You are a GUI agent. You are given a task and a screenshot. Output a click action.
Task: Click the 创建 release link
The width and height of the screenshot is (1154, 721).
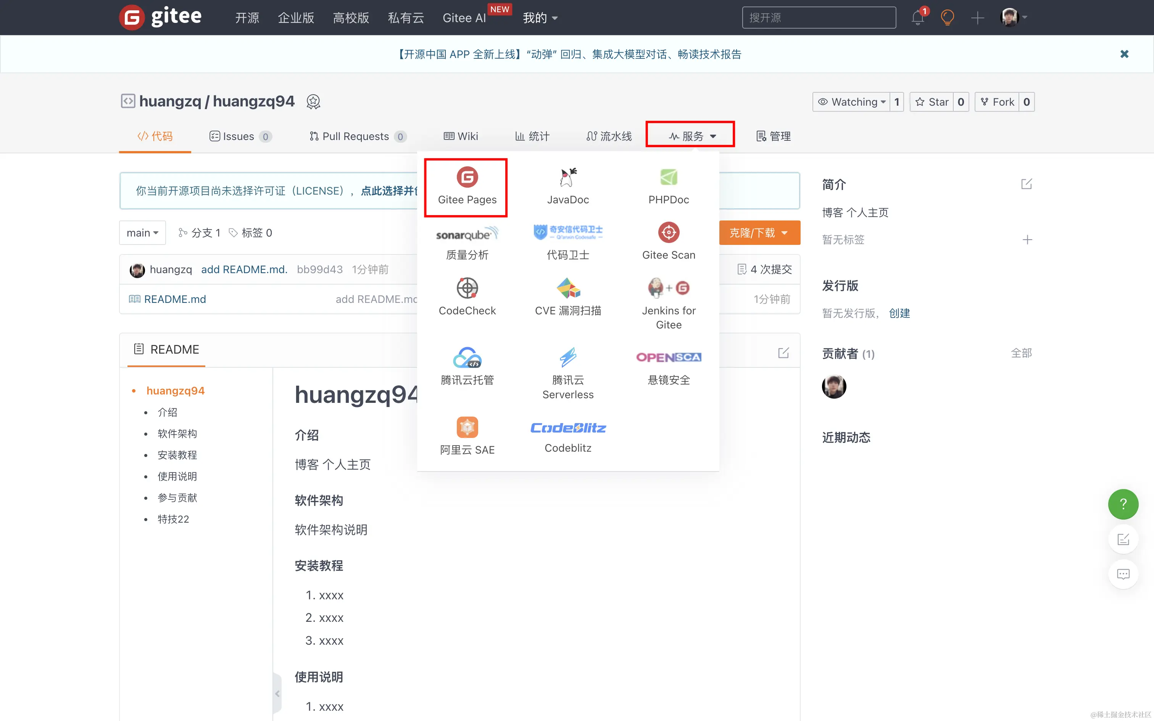coord(899,313)
